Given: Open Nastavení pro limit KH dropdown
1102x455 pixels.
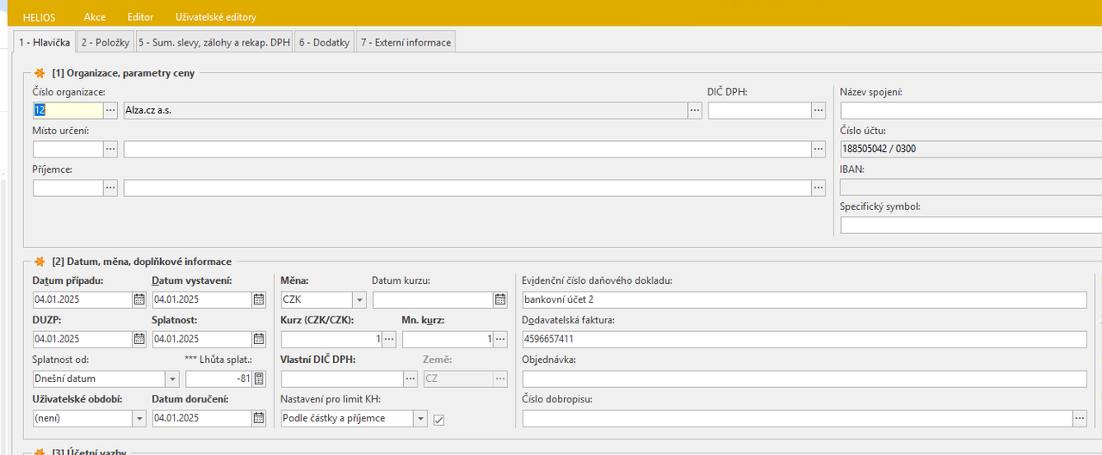Looking at the screenshot, I should 420,419.
